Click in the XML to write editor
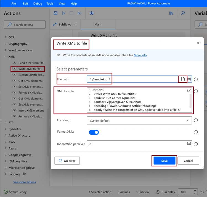The image size is (207, 197). [x=139, y=100]
